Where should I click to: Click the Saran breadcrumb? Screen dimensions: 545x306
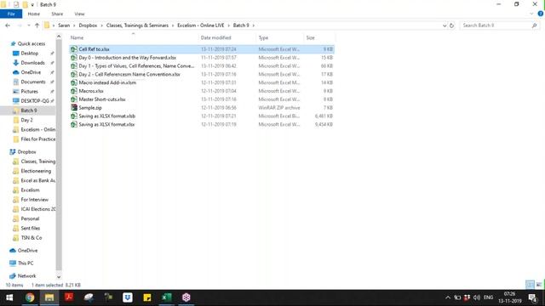pos(64,25)
